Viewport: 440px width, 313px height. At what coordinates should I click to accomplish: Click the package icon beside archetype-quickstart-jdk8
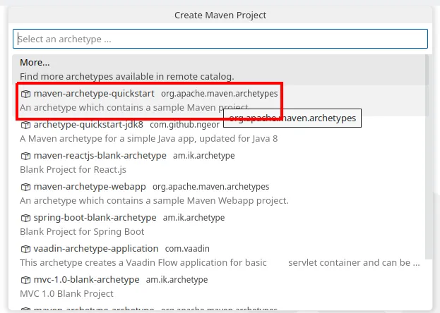[x=25, y=125]
